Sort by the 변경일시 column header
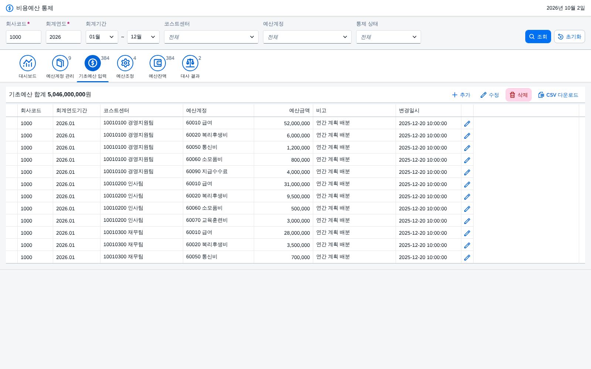 click(428, 111)
